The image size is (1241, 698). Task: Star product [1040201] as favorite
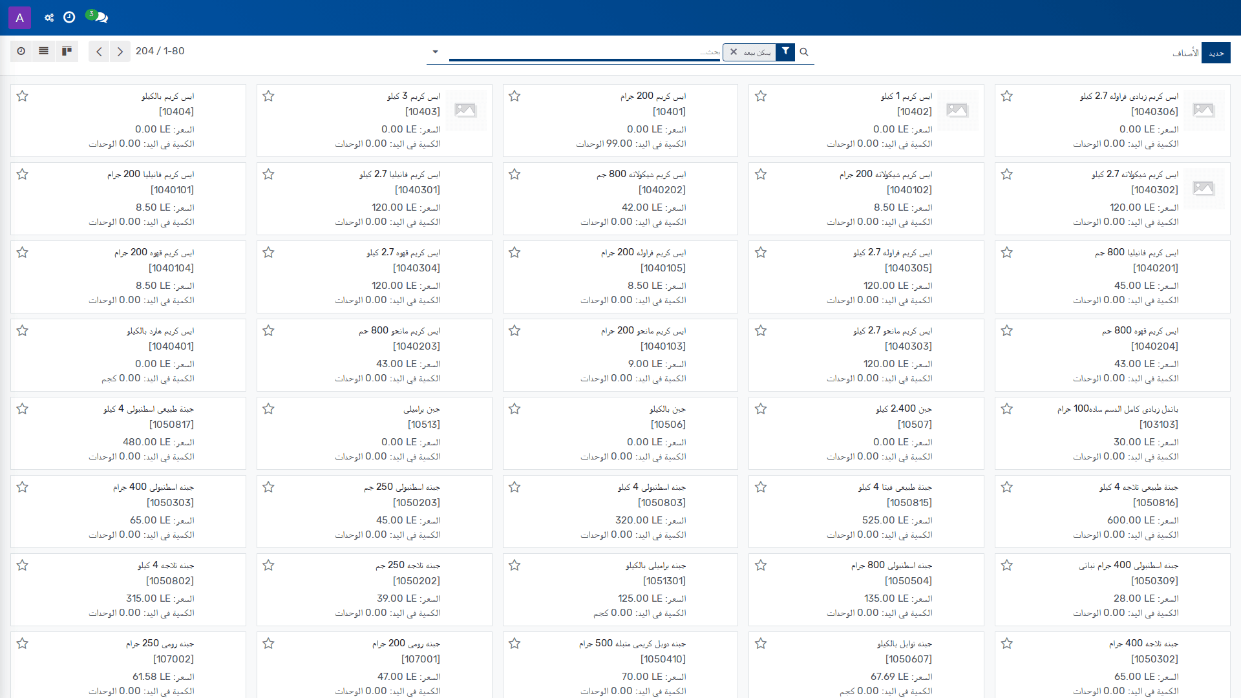pyautogui.click(x=1007, y=253)
